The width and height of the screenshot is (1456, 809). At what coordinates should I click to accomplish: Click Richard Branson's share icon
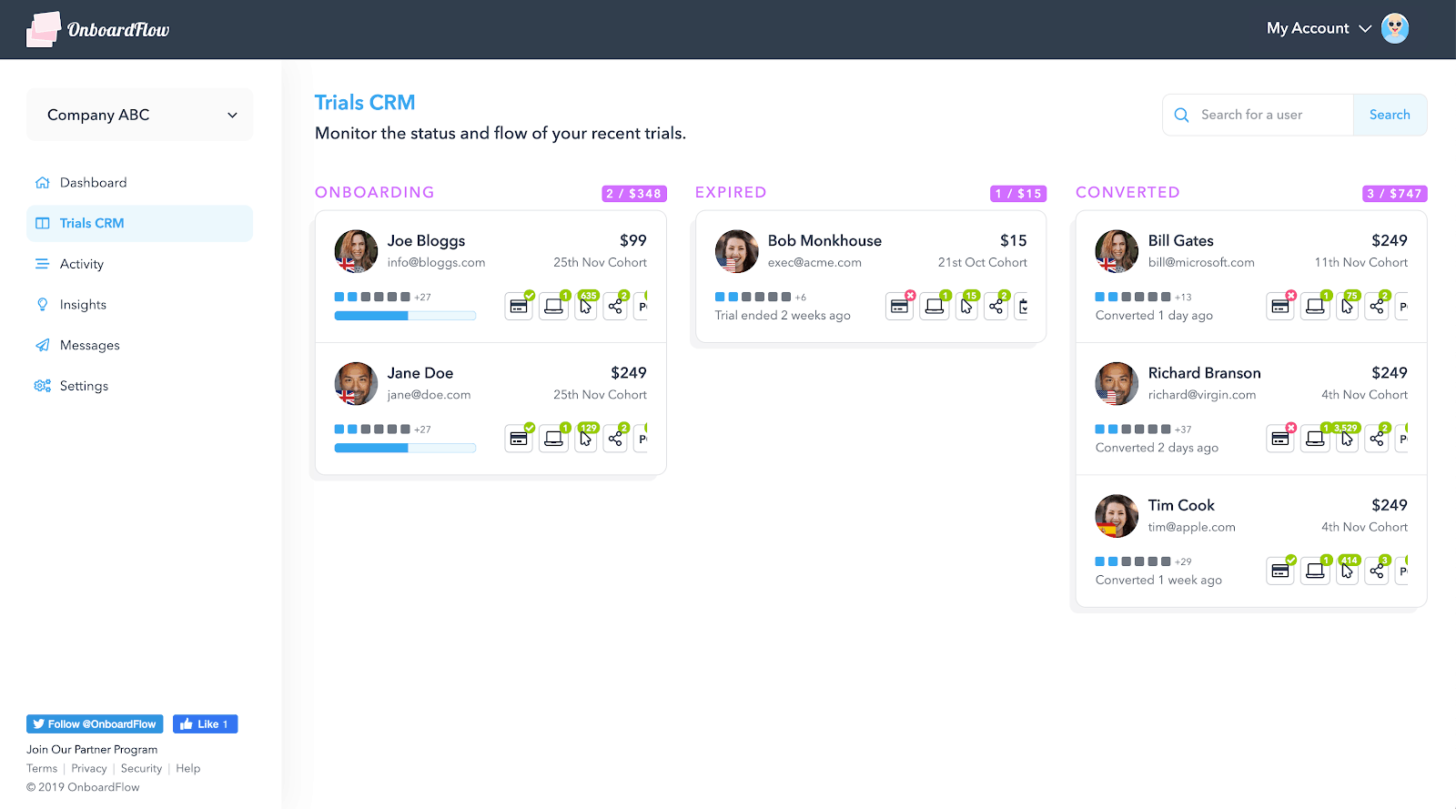point(1377,439)
